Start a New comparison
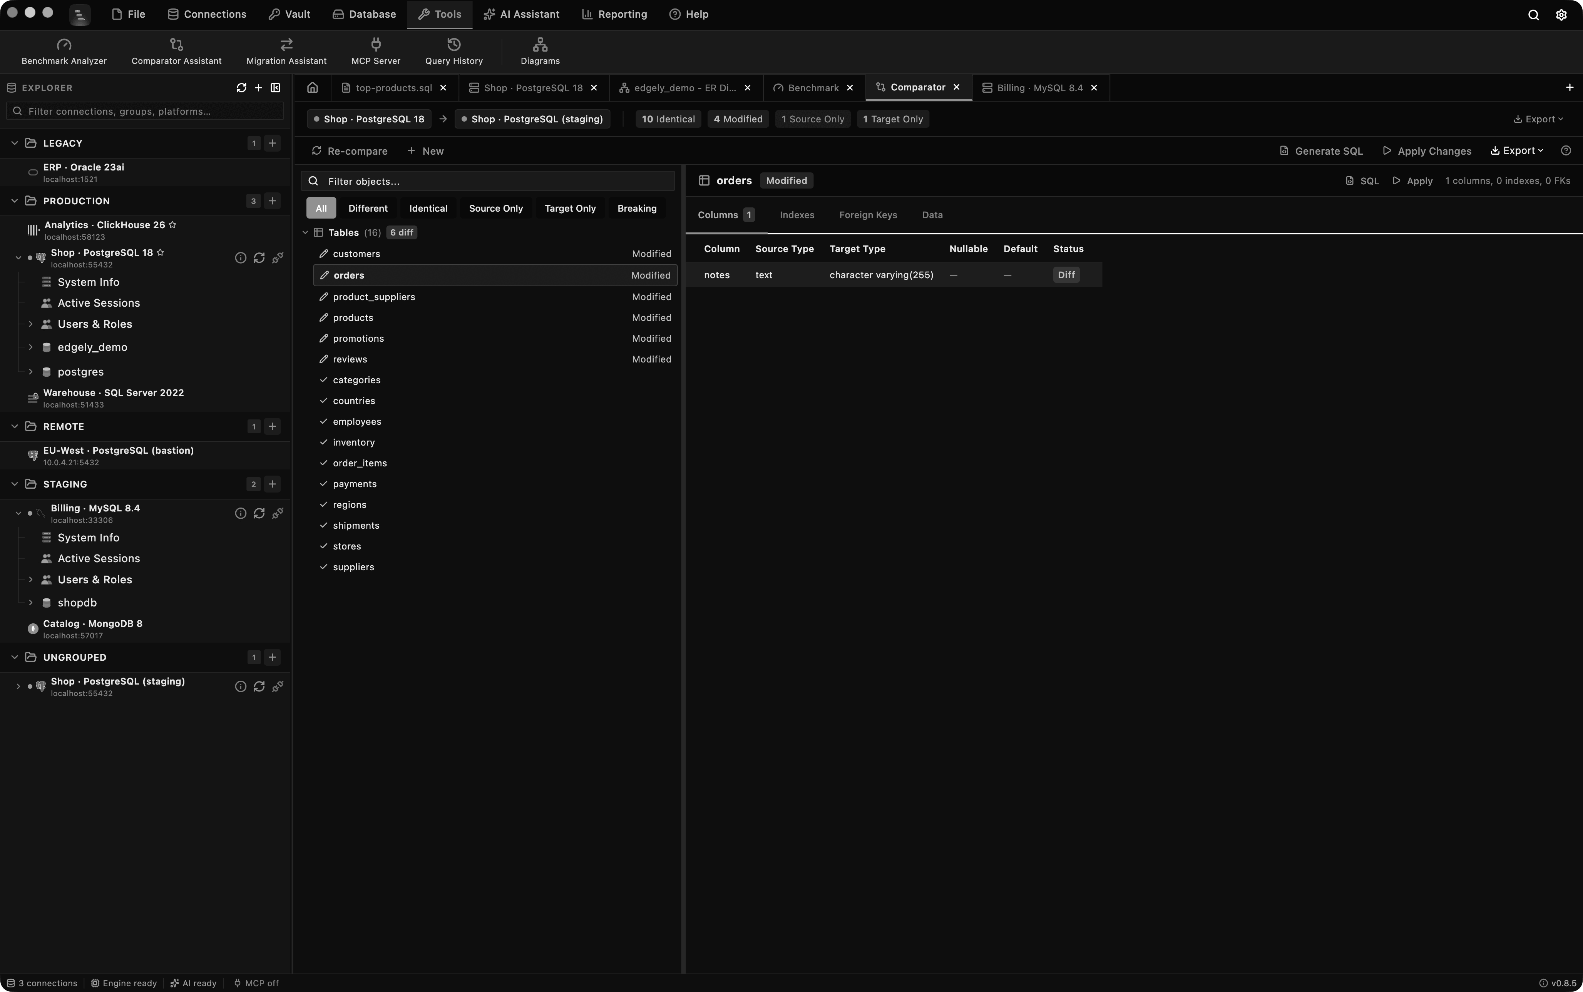The width and height of the screenshot is (1583, 992). [x=425, y=151]
